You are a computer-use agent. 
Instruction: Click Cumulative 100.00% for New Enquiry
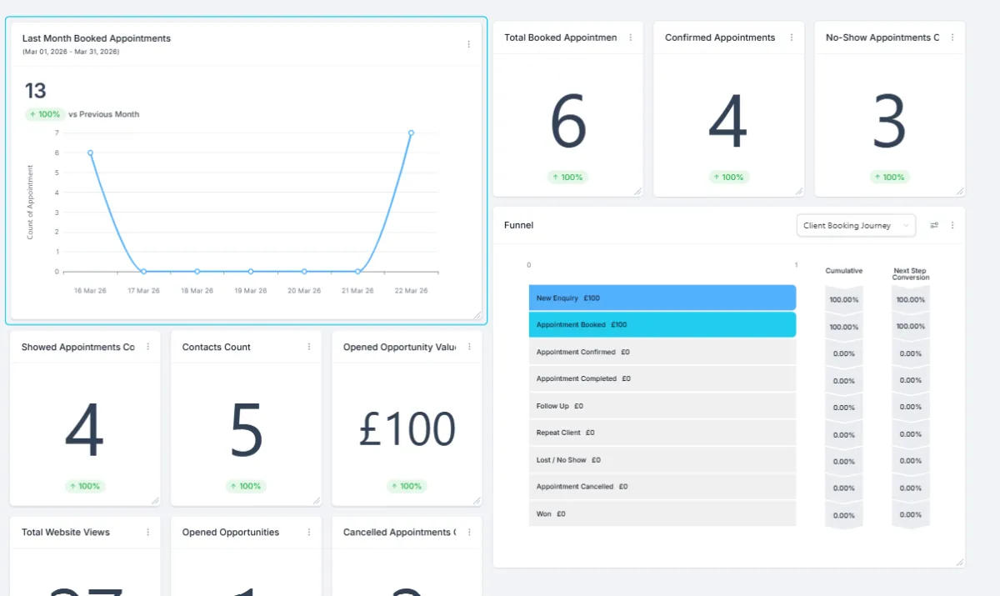coord(844,299)
